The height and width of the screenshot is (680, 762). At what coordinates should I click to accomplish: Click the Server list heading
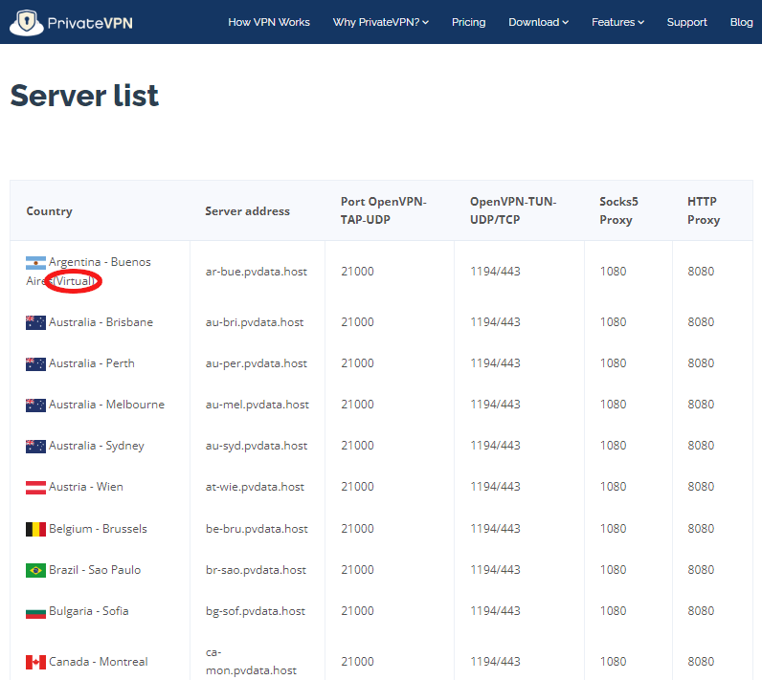pyautogui.click(x=84, y=95)
